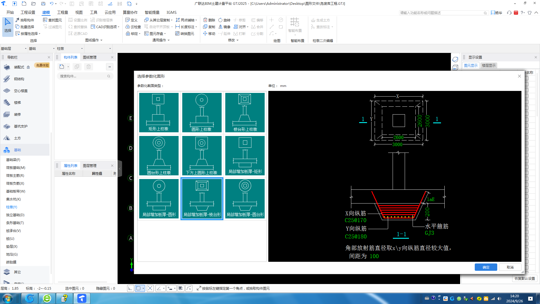Click the 删除 delete tool
The height and width of the screenshot is (304, 540).
point(209,20)
